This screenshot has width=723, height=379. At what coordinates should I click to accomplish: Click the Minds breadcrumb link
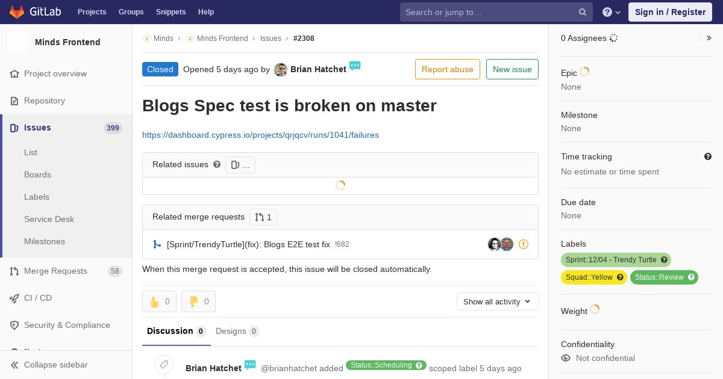point(163,39)
